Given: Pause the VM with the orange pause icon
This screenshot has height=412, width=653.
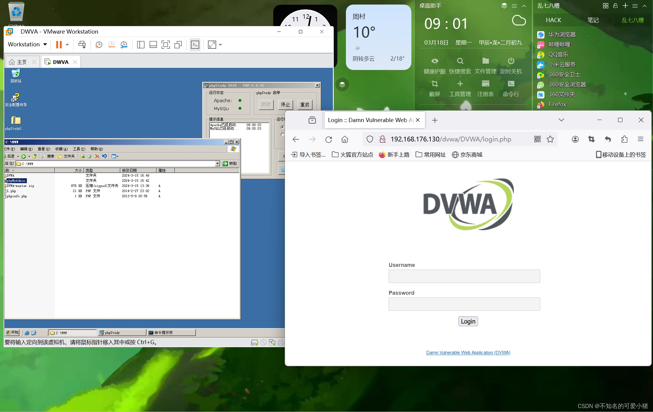Looking at the screenshot, I should click(59, 45).
